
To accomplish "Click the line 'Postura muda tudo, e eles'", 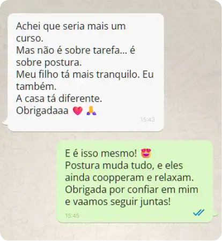I will [124, 165].
